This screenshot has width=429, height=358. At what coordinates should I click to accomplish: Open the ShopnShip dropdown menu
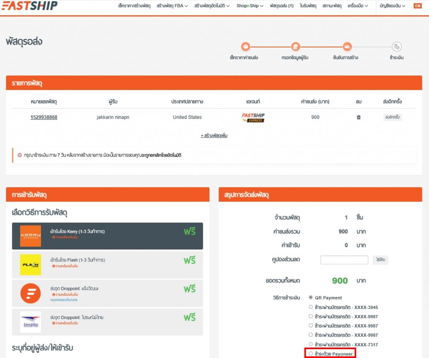249,6
